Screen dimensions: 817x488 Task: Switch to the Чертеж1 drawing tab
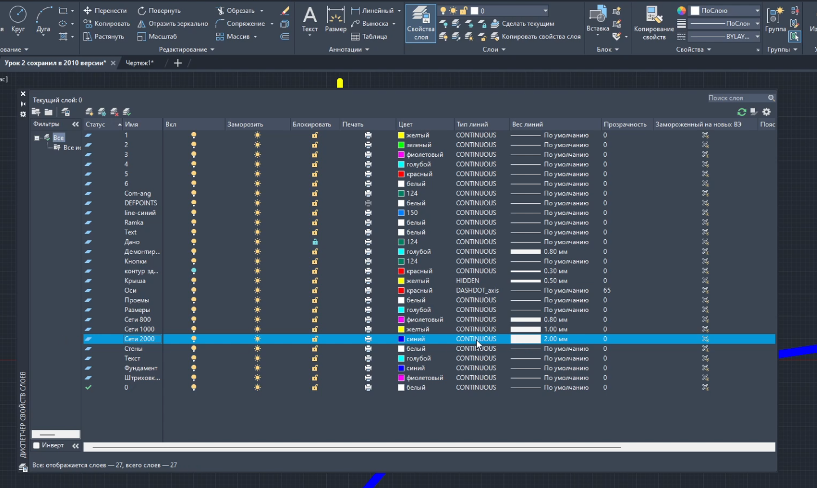click(139, 63)
